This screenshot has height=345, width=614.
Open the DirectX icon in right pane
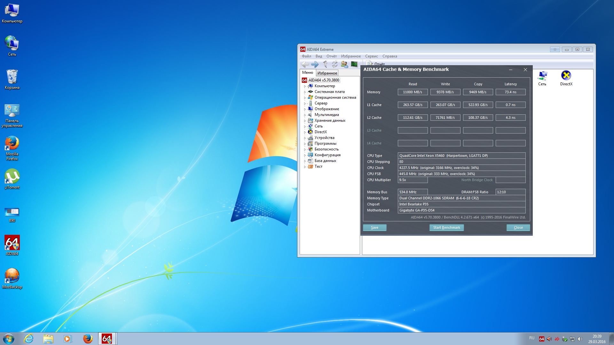coord(566,78)
